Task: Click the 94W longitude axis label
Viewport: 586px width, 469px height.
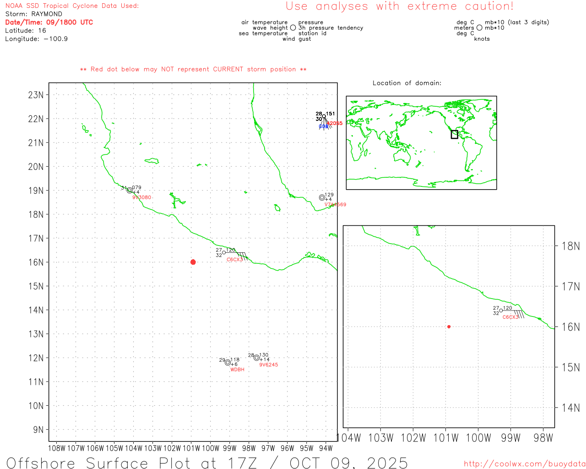Action: click(326, 448)
